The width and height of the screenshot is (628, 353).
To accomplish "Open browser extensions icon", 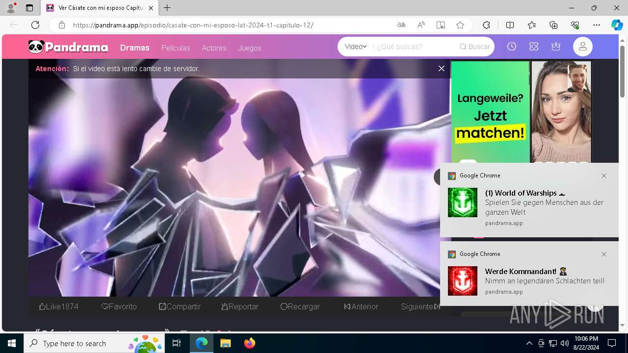I will [x=486, y=25].
